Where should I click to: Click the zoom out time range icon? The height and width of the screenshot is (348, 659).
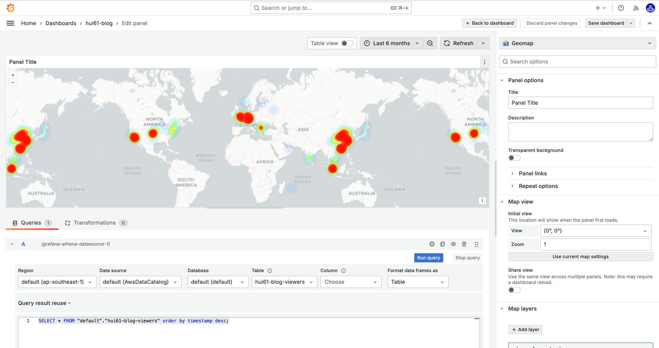click(x=430, y=43)
